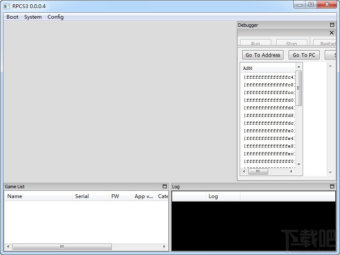This screenshot has width=340, height=255.
Task: Sort Game List by Name column
Action: 38,196
